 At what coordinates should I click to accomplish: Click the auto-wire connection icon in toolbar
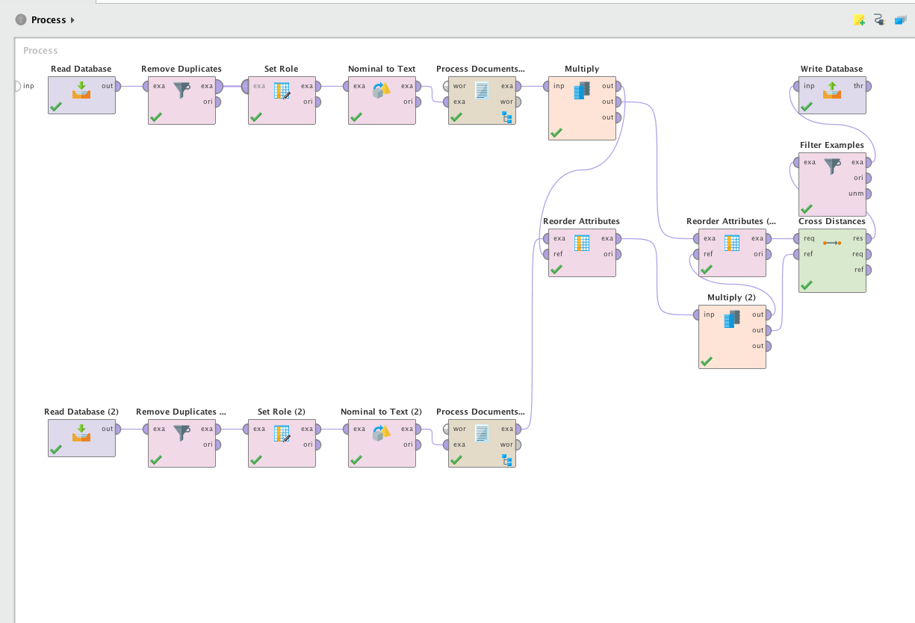tap(879, 20)
